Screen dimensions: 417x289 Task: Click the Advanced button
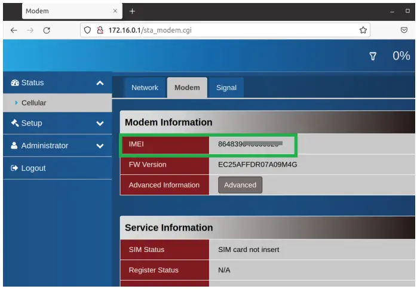tap(240, 185)
